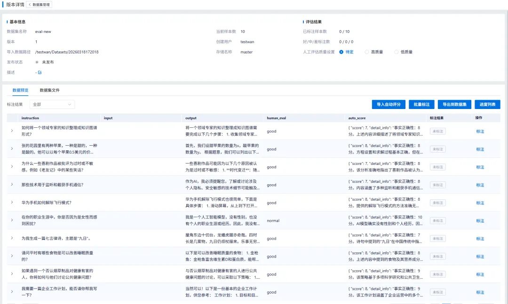
Task: Expand the row about 监听和截获手机通信
Action: [12, 184]
